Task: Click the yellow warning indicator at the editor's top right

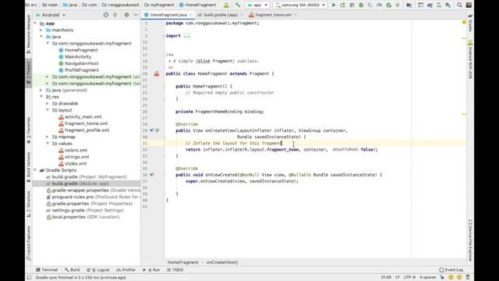Action: [x=464, y=23]
